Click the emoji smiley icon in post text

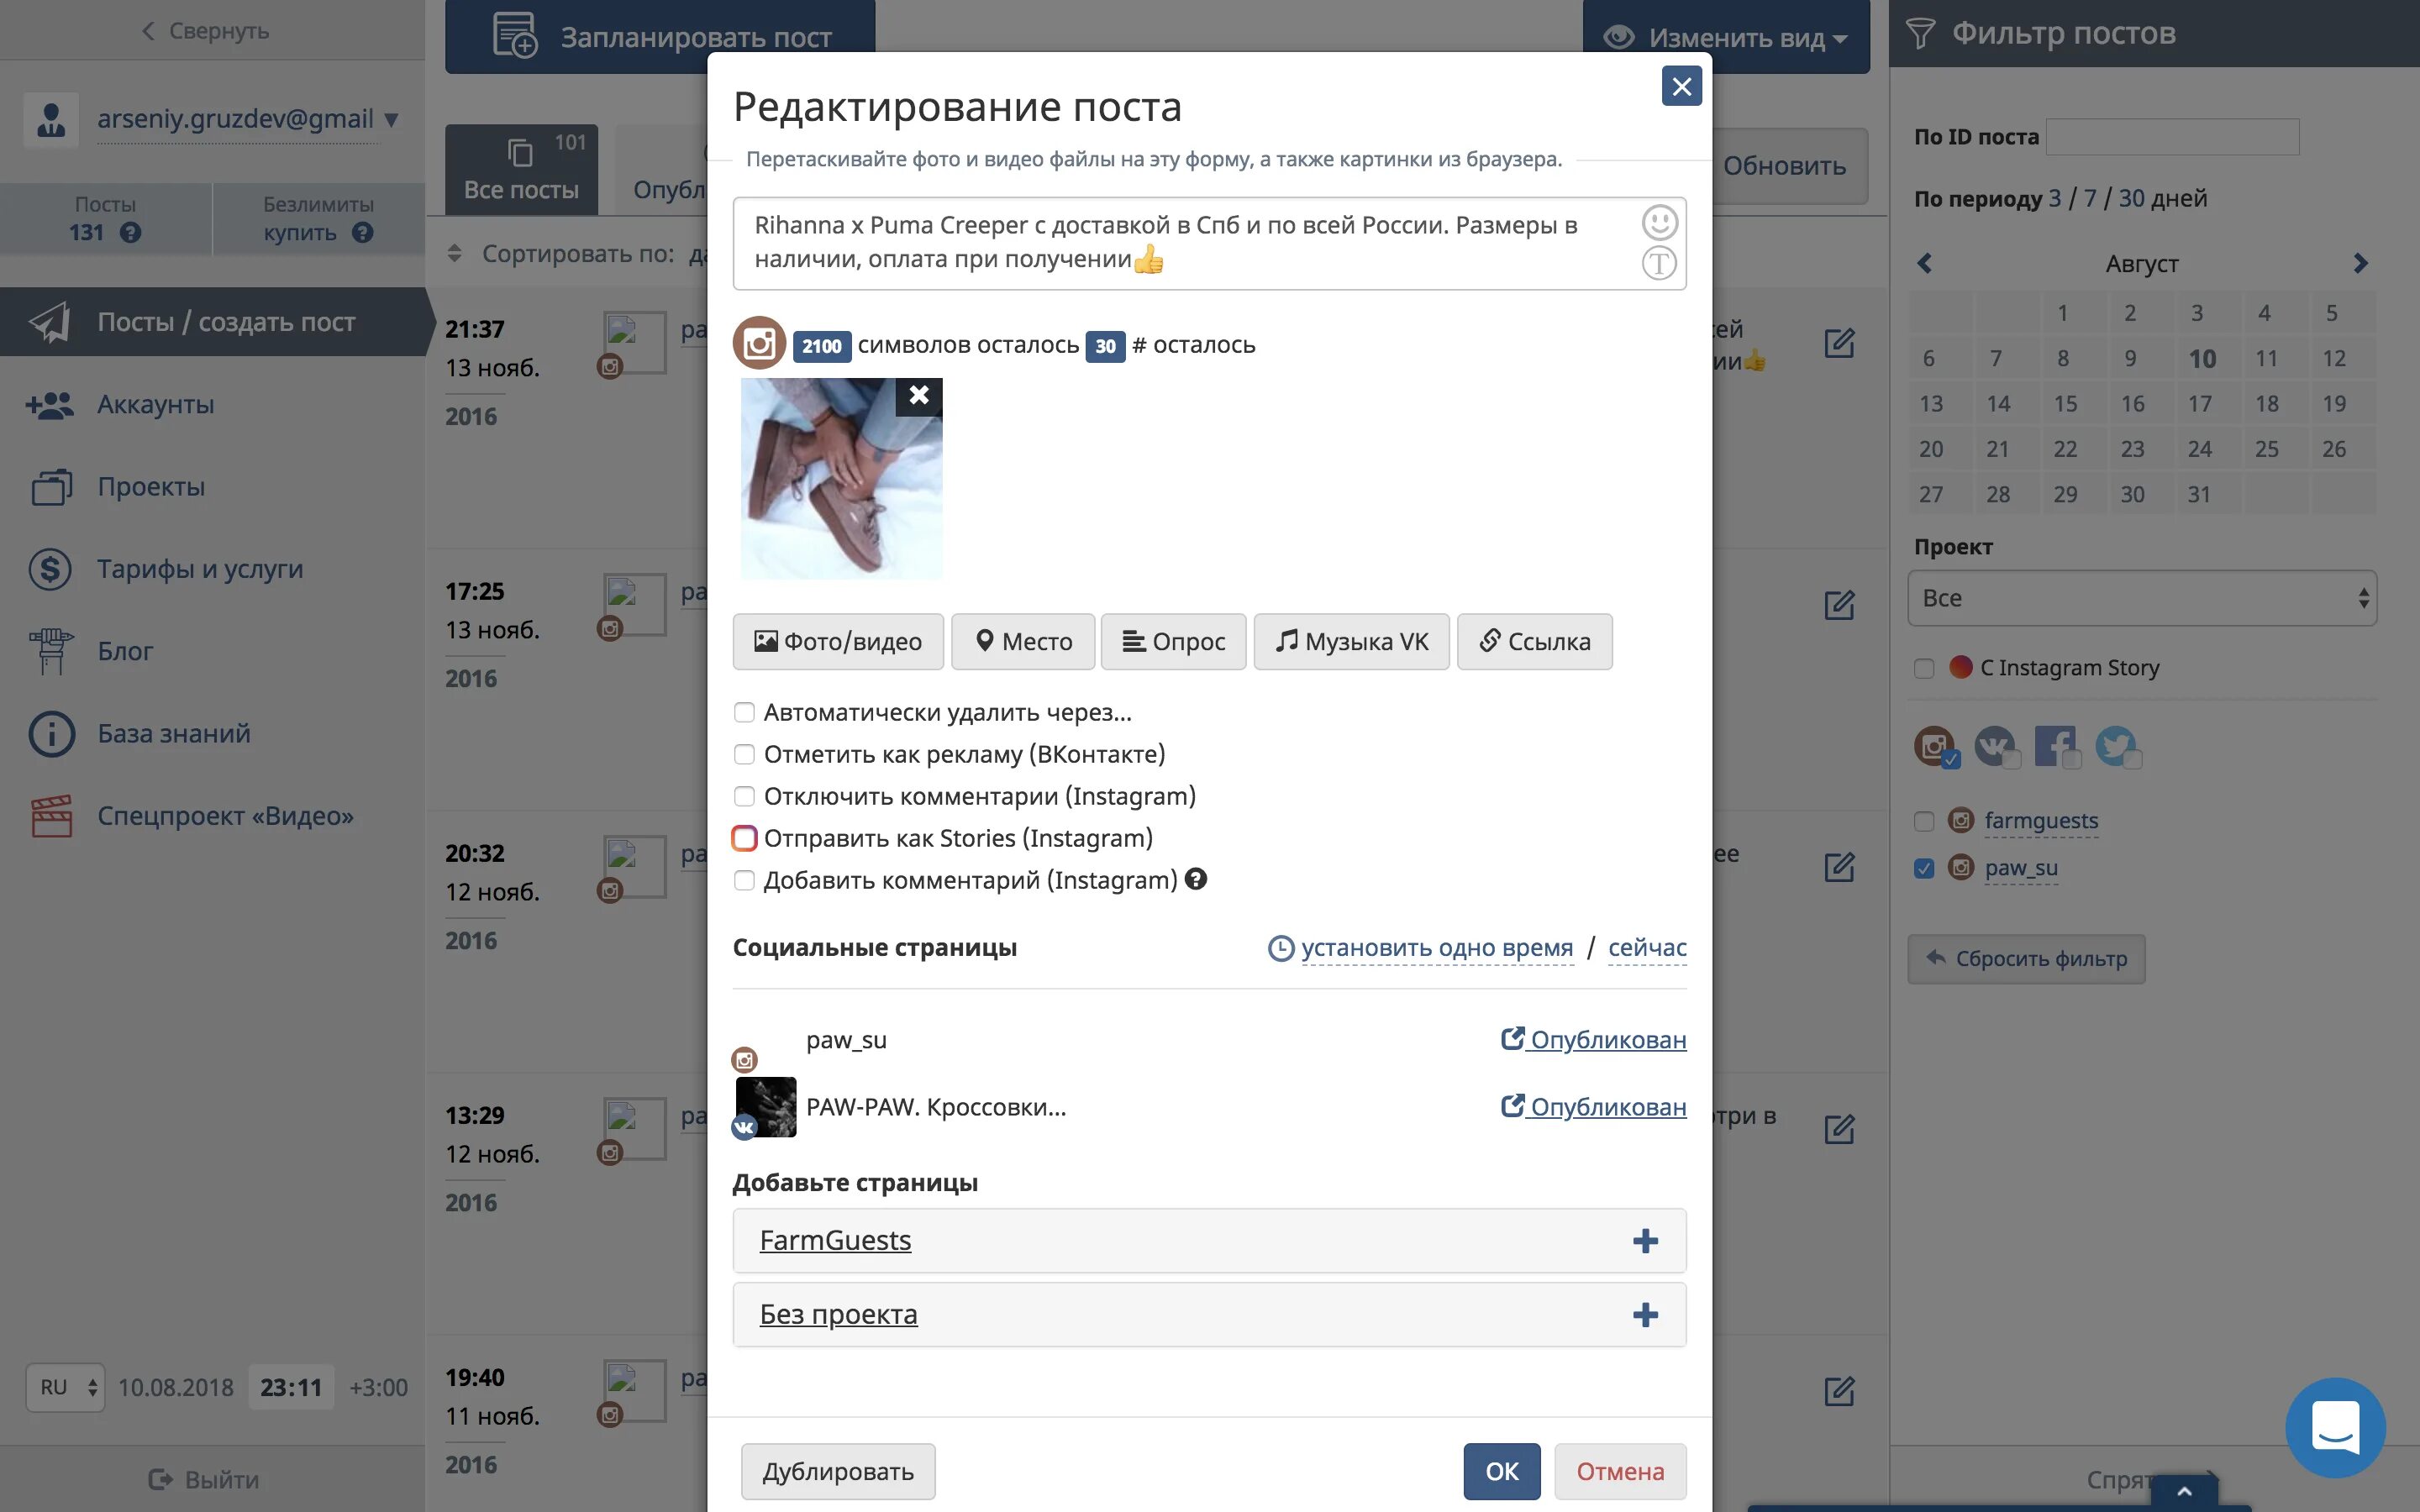coord(1659,222)
